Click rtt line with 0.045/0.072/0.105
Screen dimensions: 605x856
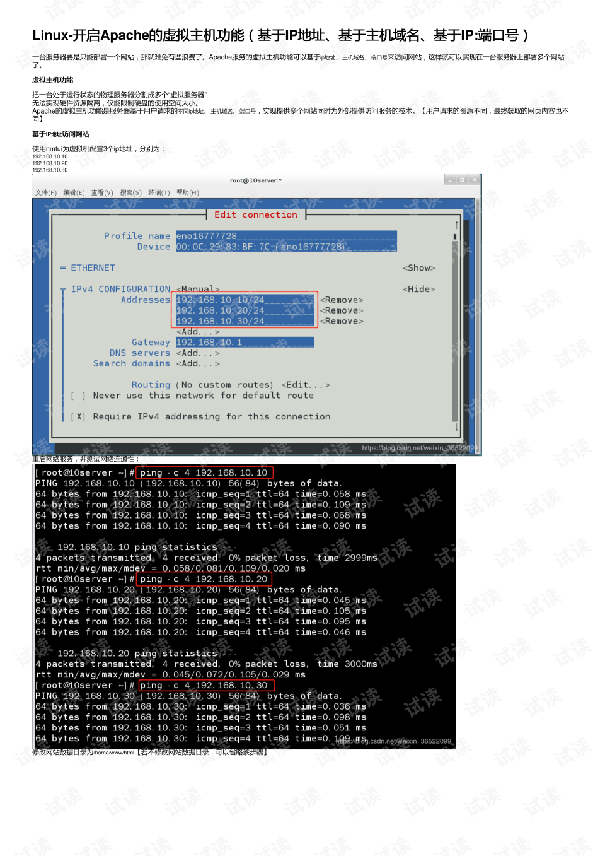tap(171, 675)
